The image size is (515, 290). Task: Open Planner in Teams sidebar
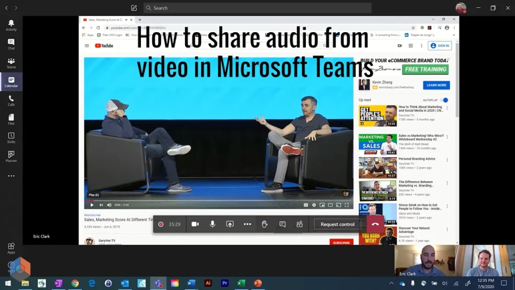tap(11, 157)
